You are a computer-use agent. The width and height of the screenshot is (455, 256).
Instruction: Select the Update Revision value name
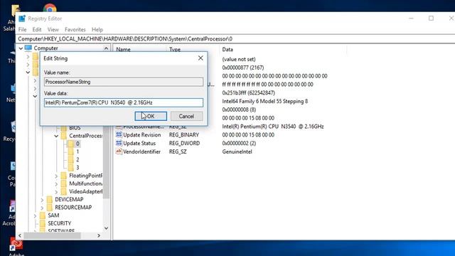142,134
